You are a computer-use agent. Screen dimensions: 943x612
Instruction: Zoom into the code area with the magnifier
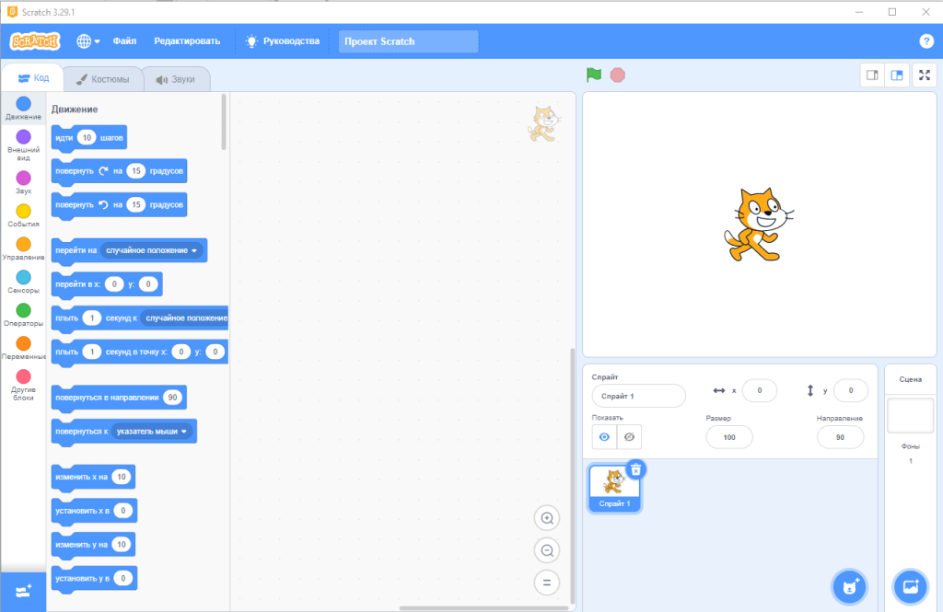click(547, 518)
